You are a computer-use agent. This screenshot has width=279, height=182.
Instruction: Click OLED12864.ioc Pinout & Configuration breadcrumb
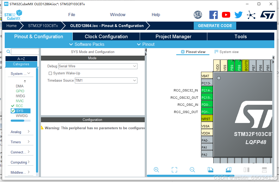(107, 26)
